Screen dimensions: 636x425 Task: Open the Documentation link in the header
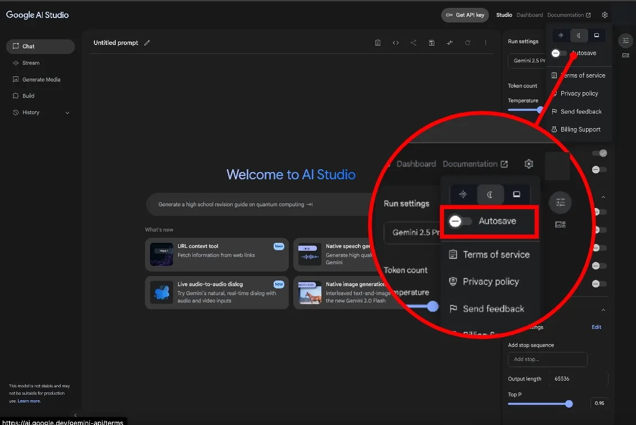[x=569, y=15]
